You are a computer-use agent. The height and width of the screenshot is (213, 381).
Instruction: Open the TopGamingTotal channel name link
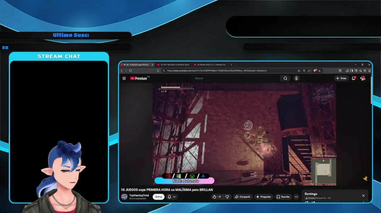pos(139,195)
